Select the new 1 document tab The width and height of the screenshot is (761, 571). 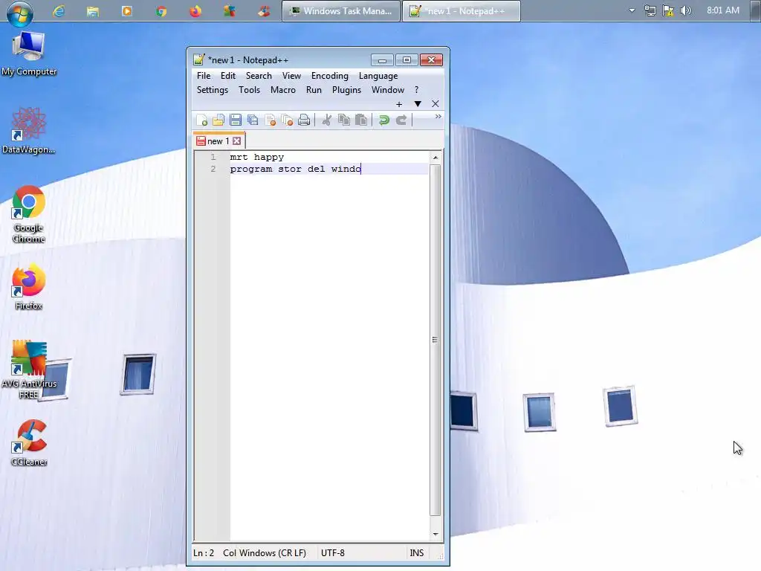click(x=219, y=141)
